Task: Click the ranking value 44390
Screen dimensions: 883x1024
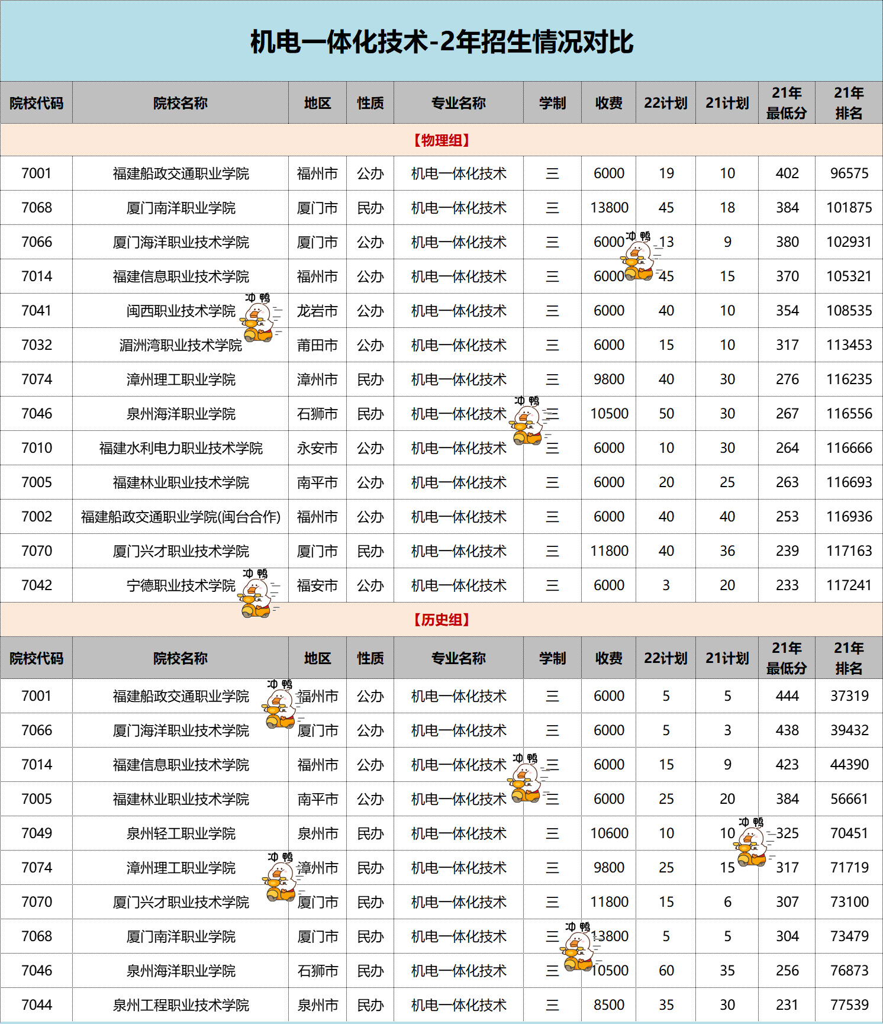Action: [x=849, y=765]
